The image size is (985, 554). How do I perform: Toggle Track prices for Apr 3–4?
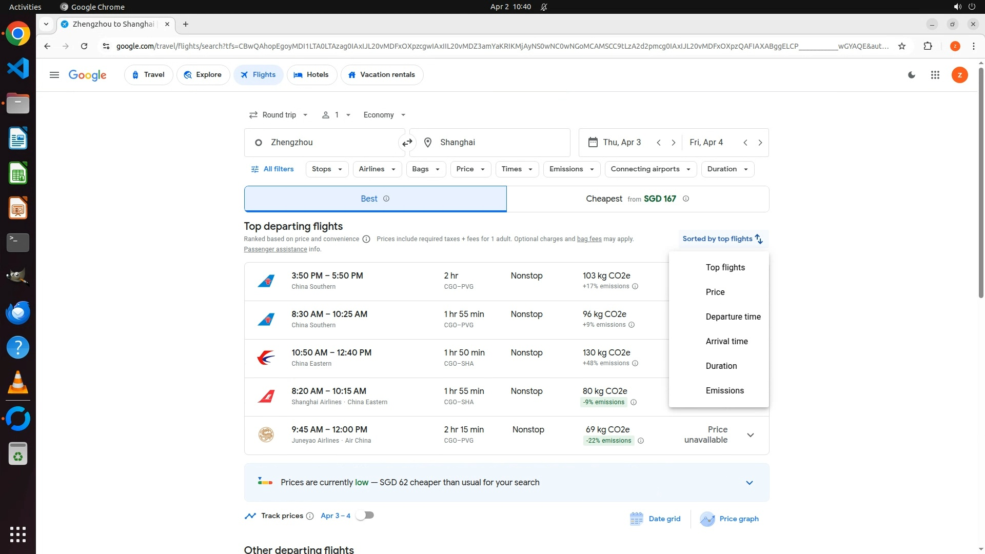[x=365, y=515]
